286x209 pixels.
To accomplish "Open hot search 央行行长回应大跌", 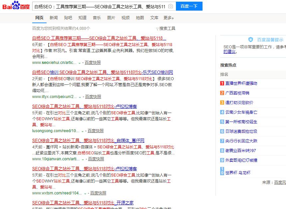I will [241, 141].
